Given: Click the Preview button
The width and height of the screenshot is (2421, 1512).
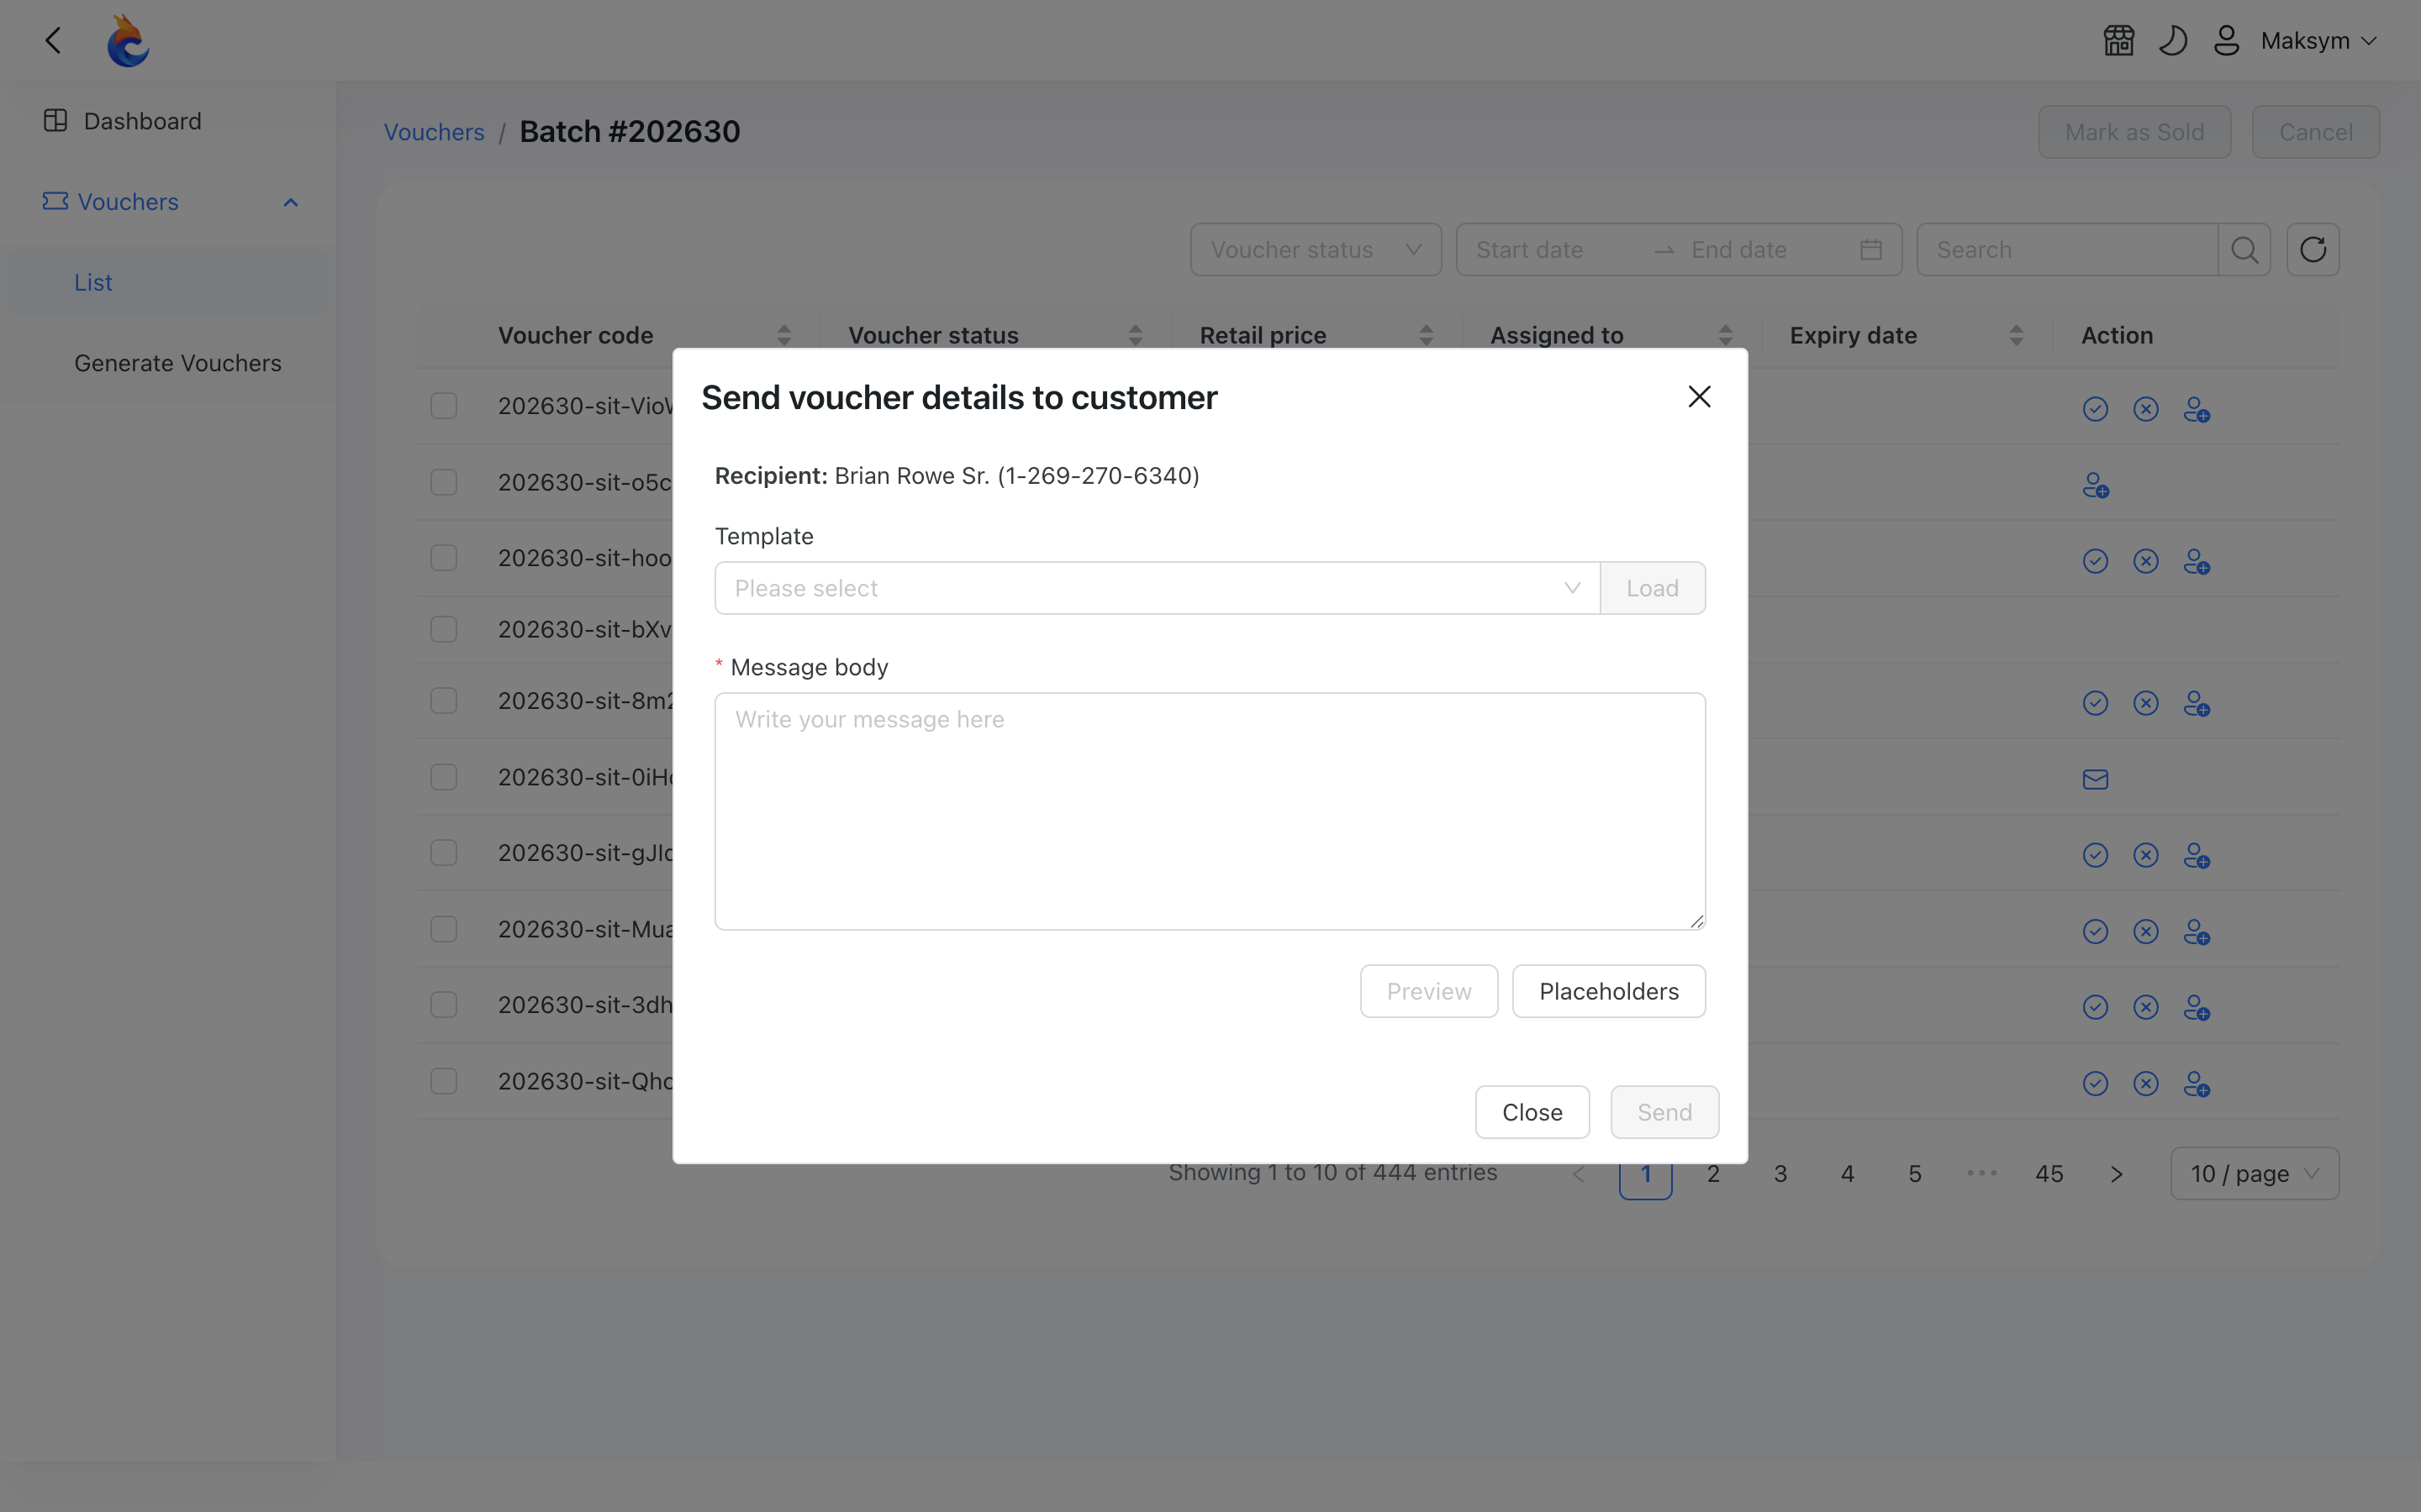Looking at the screenshot, I should point(1428,991).
